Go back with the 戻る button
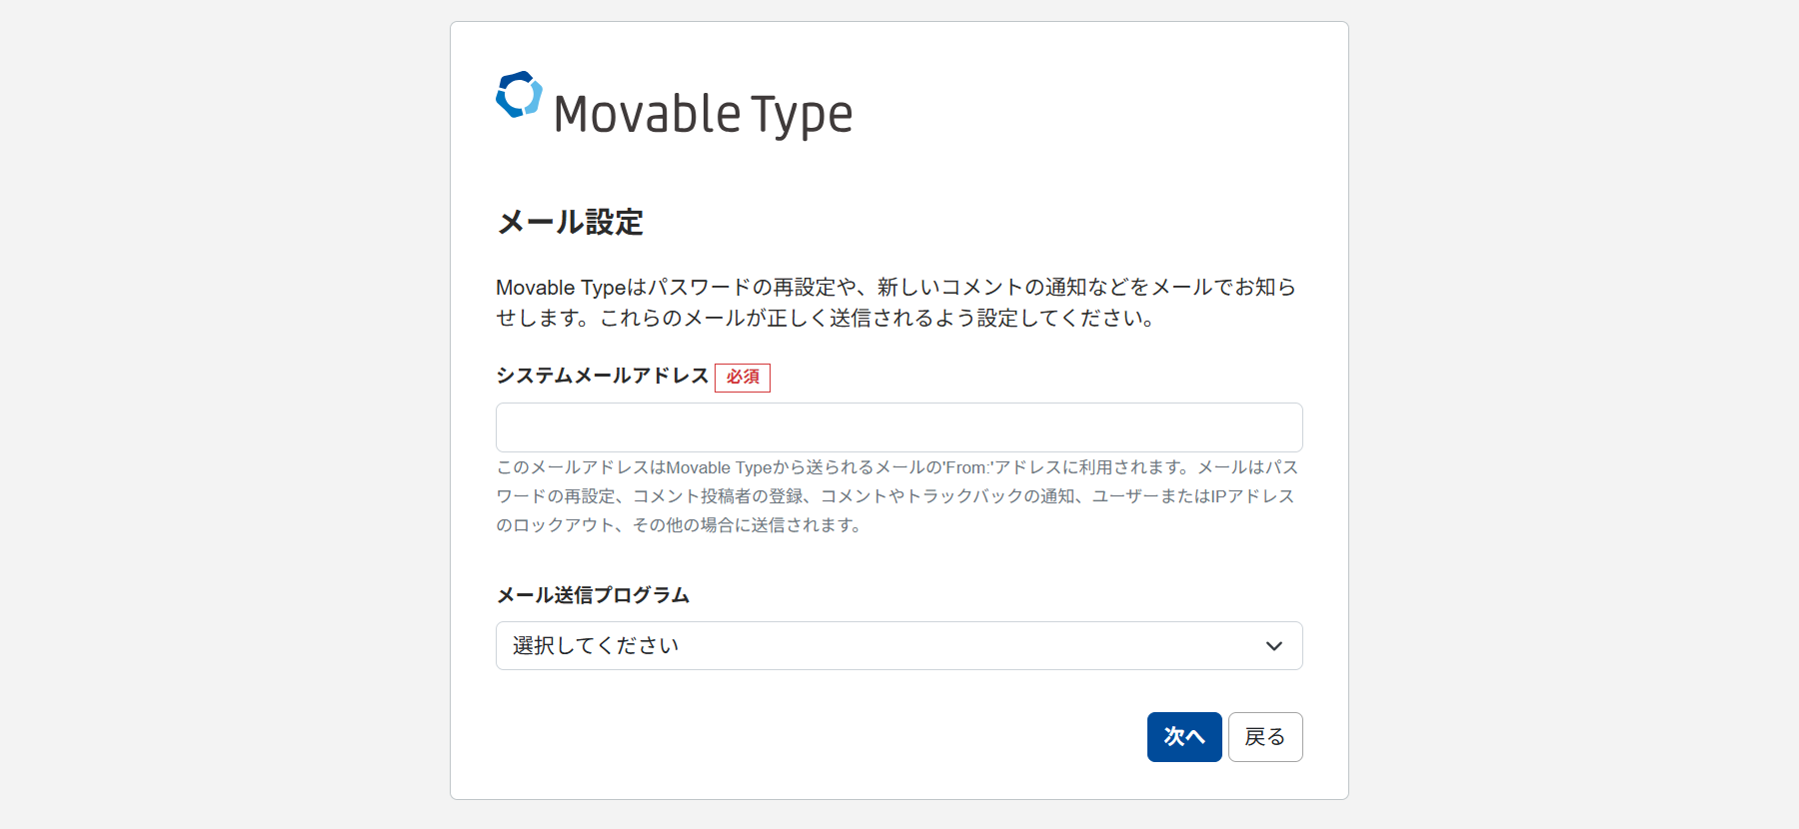Screen dimensions: 1799x829 pyautogui.click(x=1264, y=737)
